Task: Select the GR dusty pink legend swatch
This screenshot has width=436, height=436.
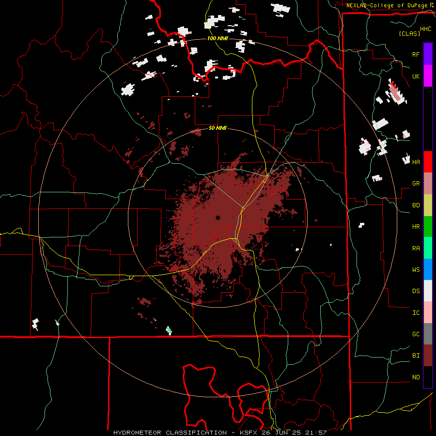Action: (x=428, y=184)
